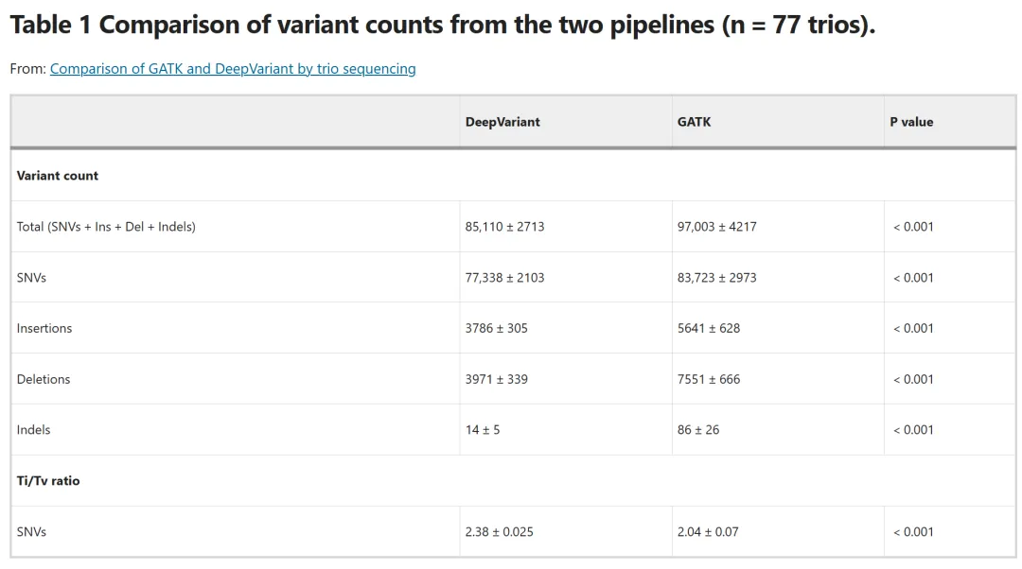Click the DeepVariant insertions value 3786 ± 305
Viewport: 1022px width, 569px height.
coord(496,328)
